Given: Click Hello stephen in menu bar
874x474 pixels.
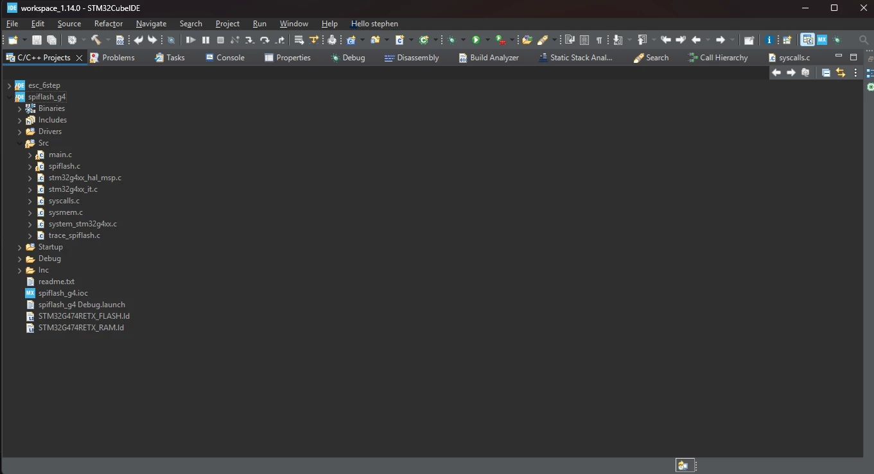Looking at the screenshot, I should 374,24.
